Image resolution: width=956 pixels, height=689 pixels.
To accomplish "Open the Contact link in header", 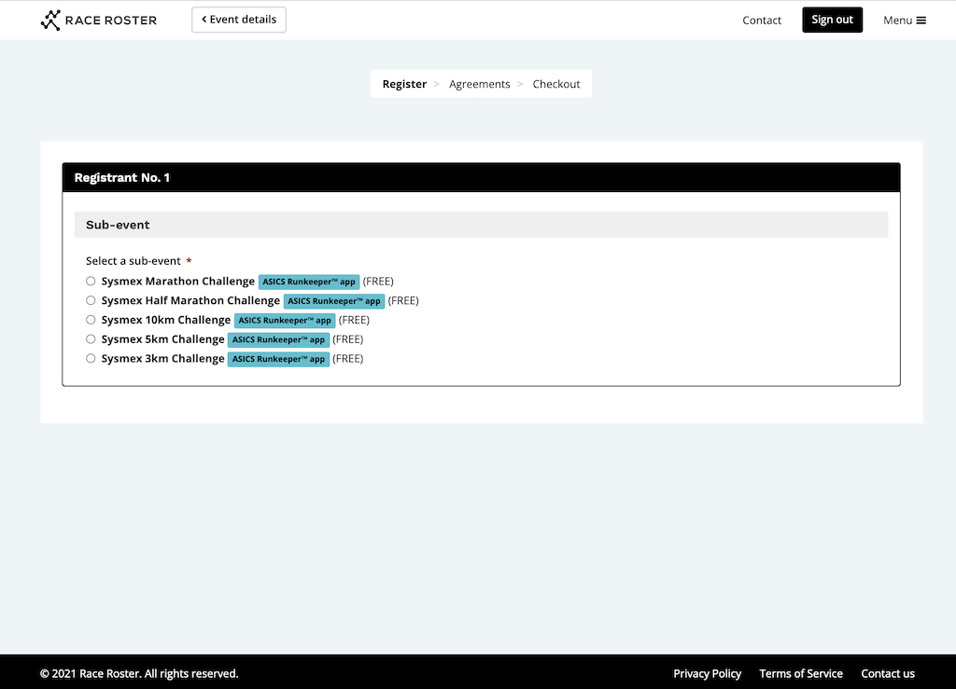I will 761,20.
